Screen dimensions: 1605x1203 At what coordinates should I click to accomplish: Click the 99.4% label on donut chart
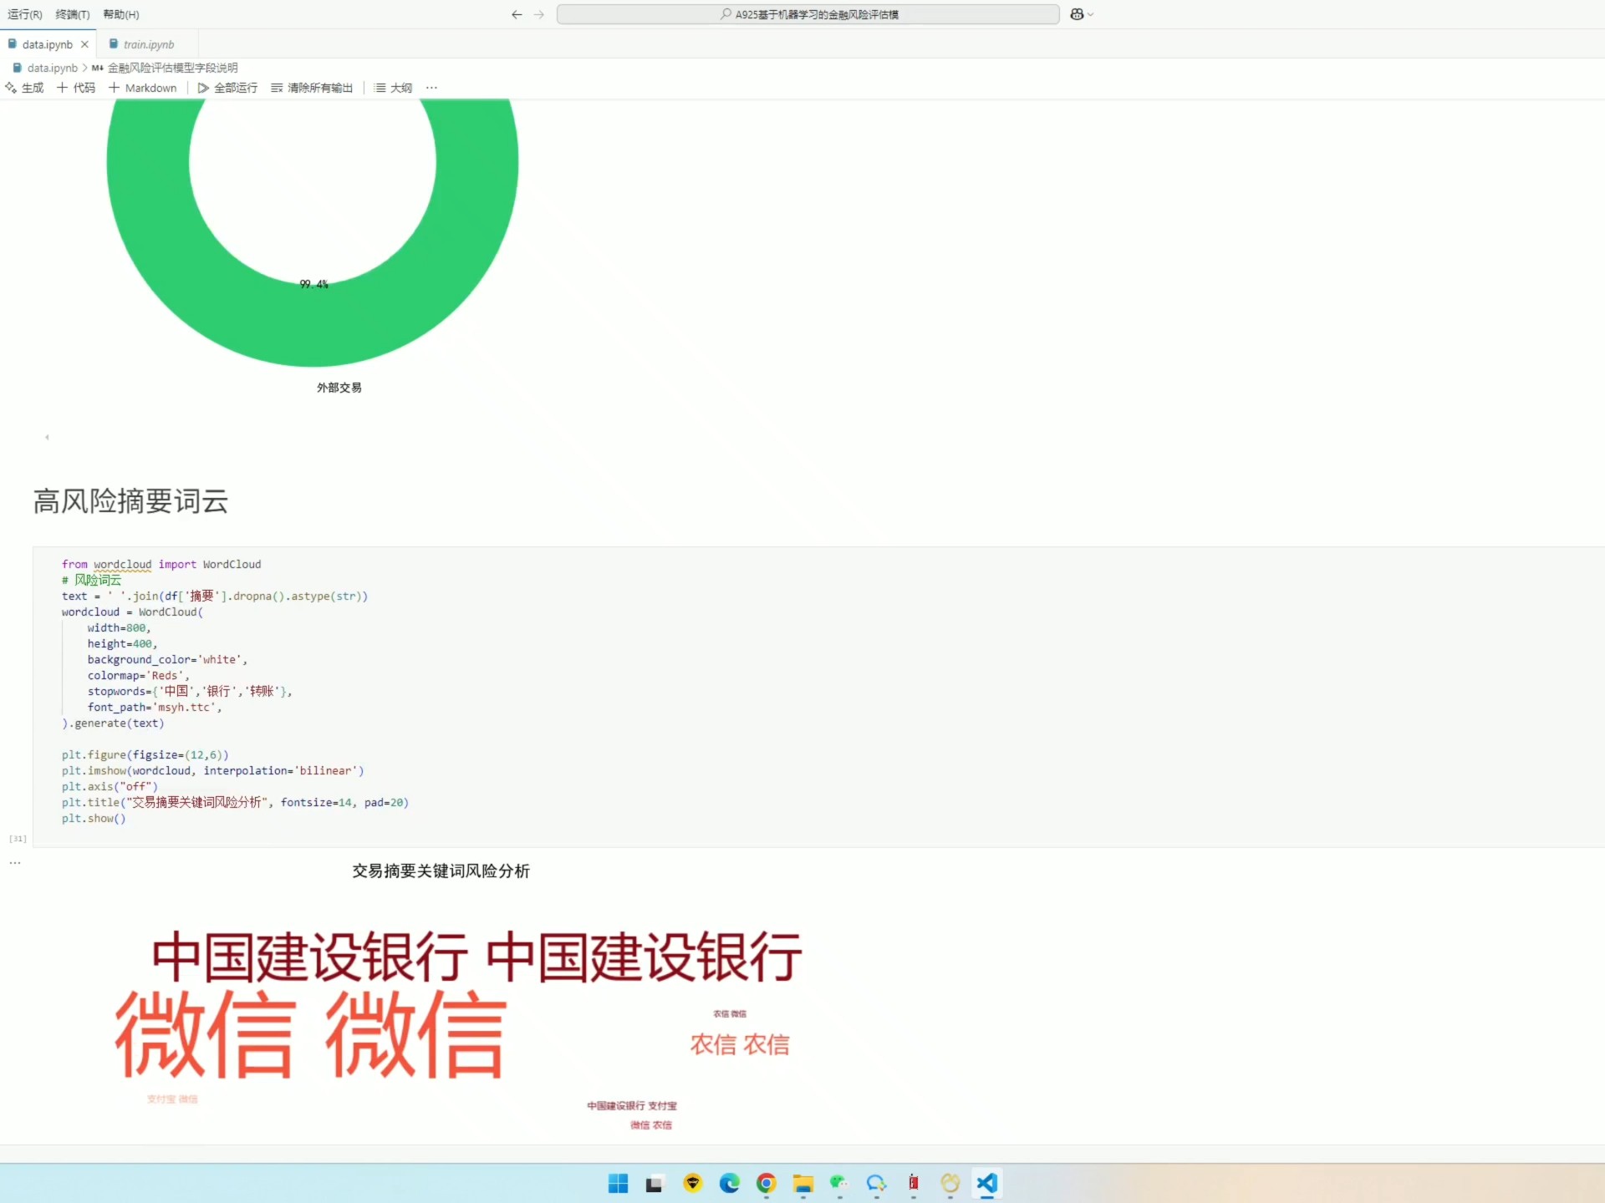(x=314, y=285)
